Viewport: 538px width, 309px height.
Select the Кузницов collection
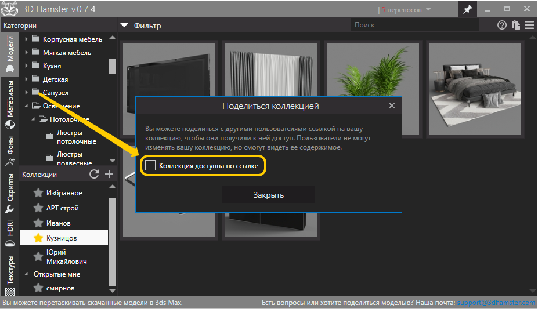tap(64, 238)
